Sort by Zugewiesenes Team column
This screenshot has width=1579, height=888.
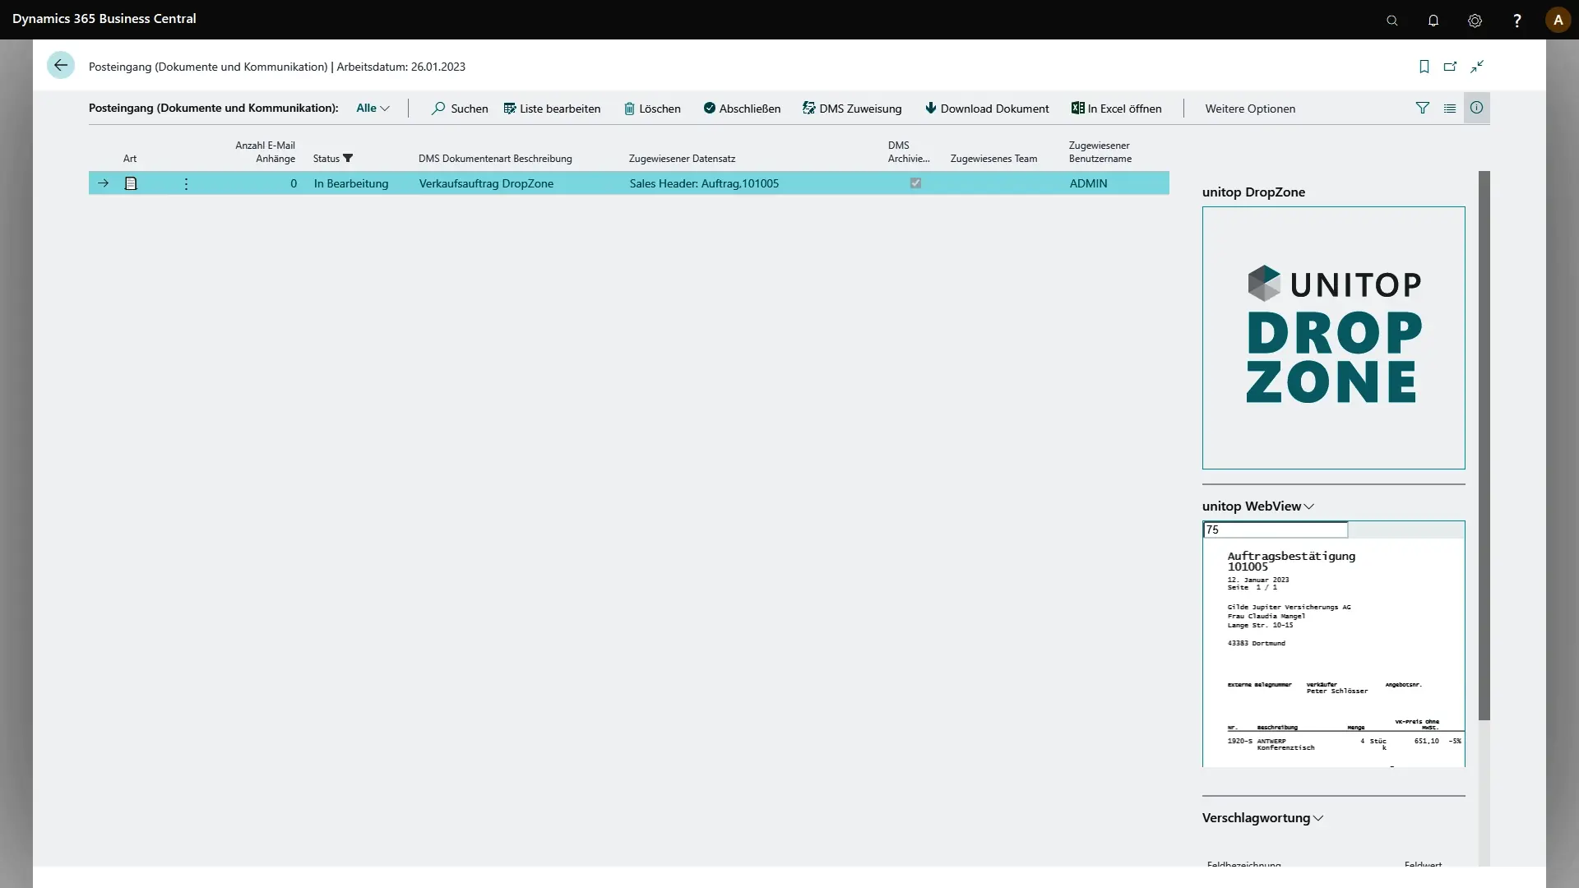point(993,159)
